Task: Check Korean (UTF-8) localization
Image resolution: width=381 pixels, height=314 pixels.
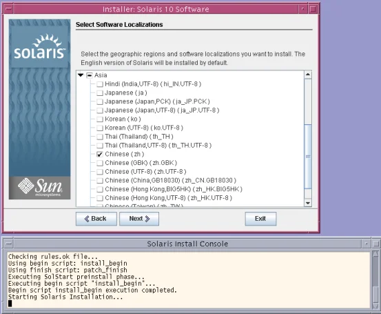Action: [x=100, y=128]
